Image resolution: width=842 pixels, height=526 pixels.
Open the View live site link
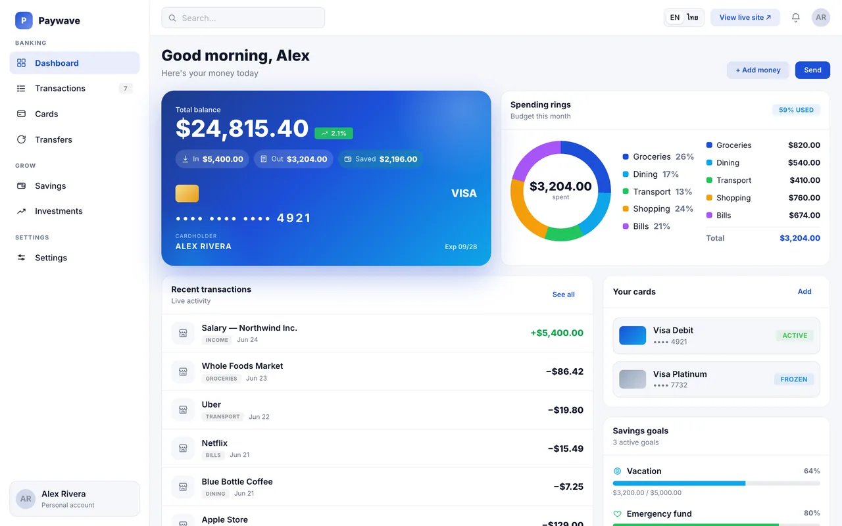pyautogui.click(x=745, y=18)
